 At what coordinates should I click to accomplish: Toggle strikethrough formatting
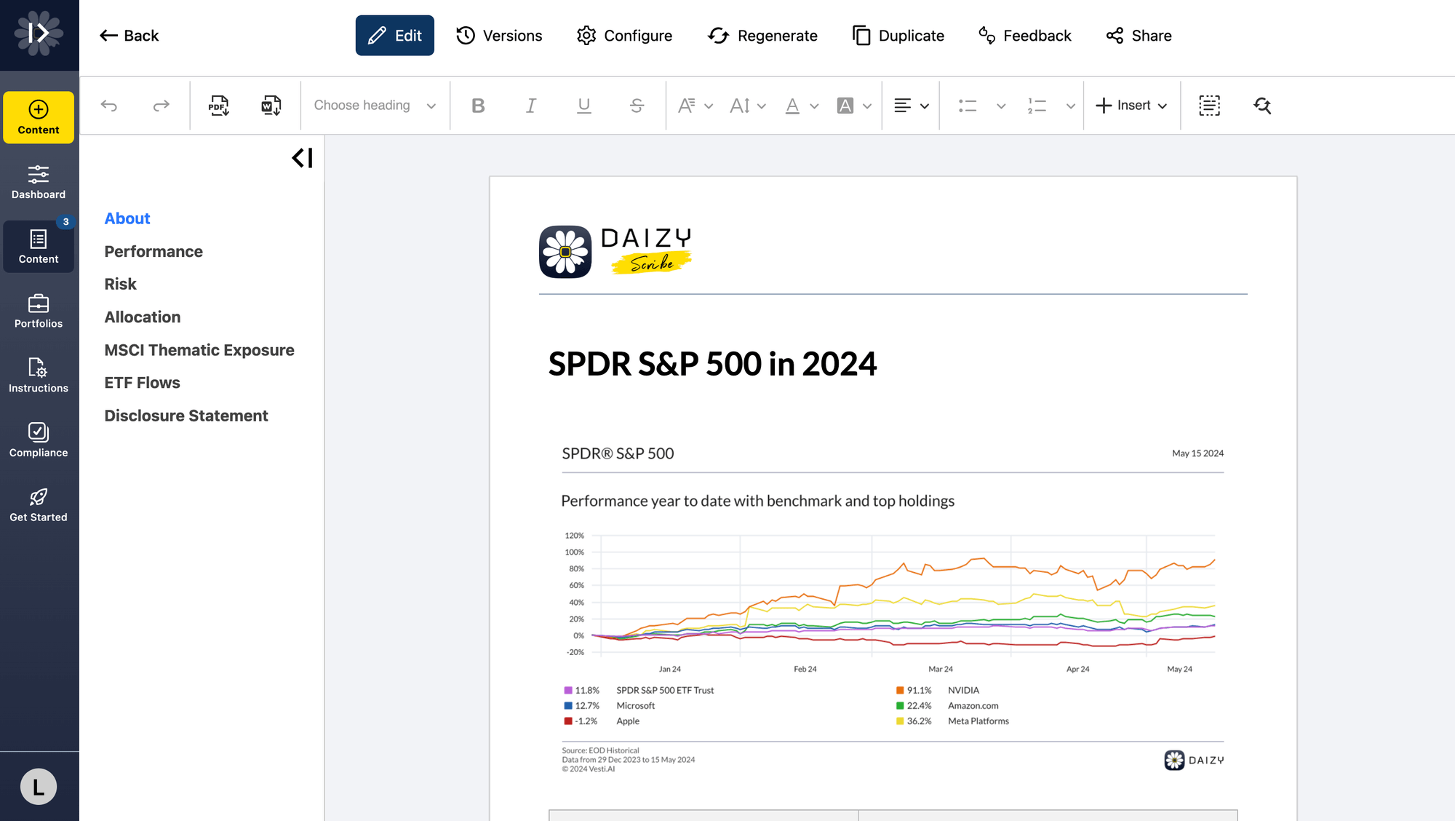(x=637, y=106)
